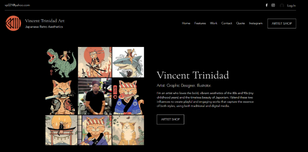Open the Work navigation link
Screen dimensions: 308x152
tap(213, 23)
